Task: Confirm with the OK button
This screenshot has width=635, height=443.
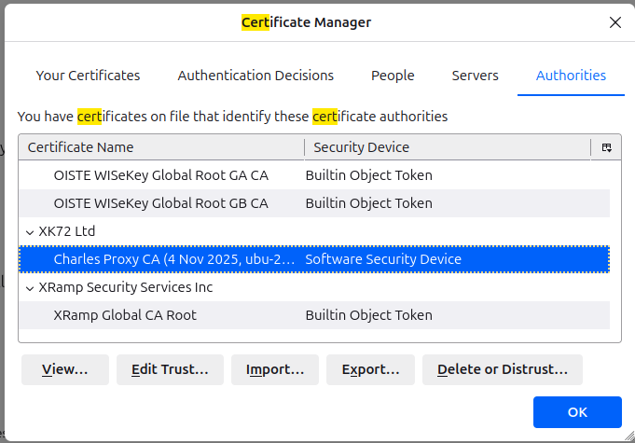Action: click(x=577, y=412)
